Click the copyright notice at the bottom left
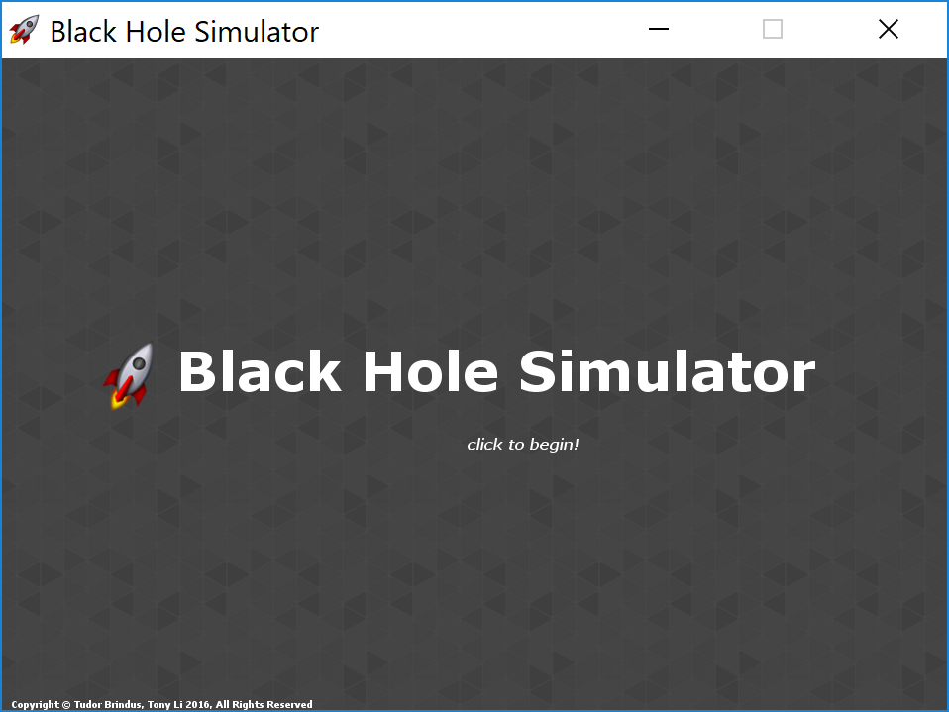Viewport: 949px width, 712px height. 161,704
